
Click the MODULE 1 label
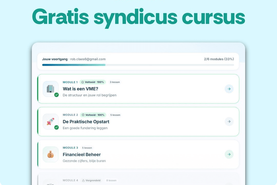pyautogui.click(x=70, y=82)
